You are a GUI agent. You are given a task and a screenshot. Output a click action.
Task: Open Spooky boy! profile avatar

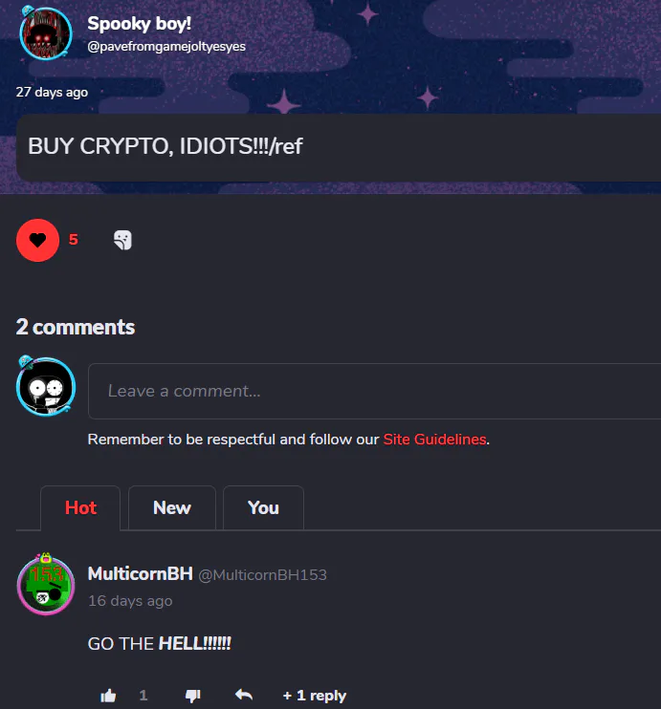tap(46, 33)
